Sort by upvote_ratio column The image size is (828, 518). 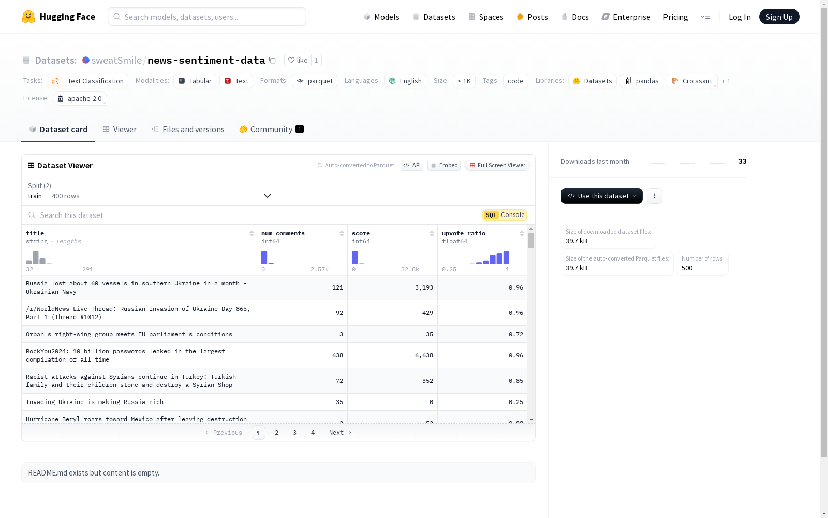click(522, 233)
